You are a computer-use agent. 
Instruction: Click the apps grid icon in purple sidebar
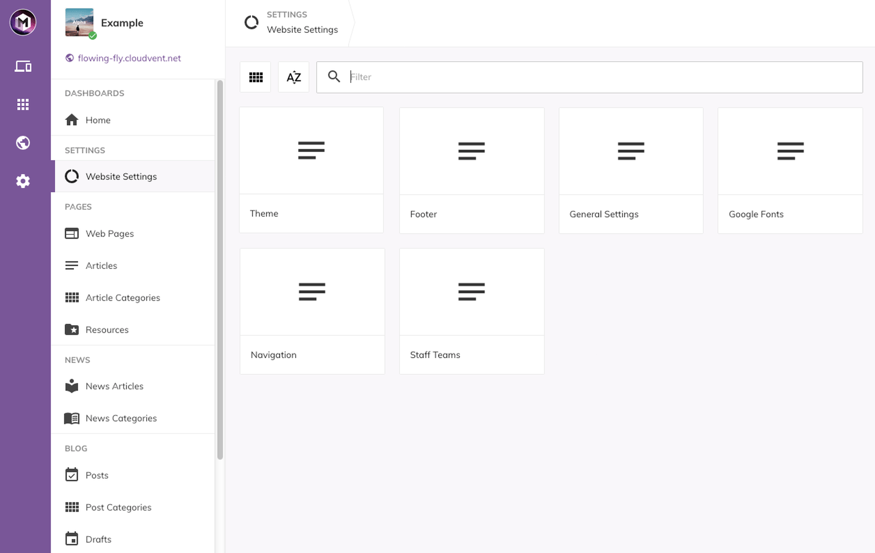(23, 104)
